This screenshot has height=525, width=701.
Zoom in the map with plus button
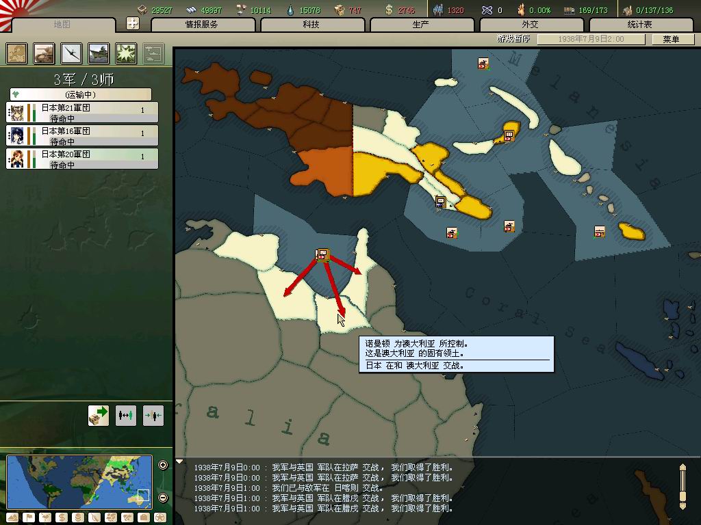(163, 466)
